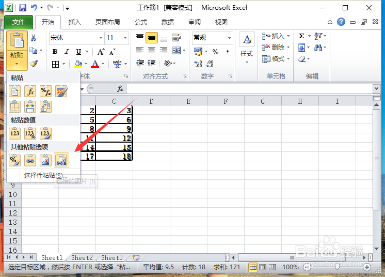Switch to the Sheet2 worksheet tab
The width and height of the screenshot is (385, 277).
[x=82, y=257]
